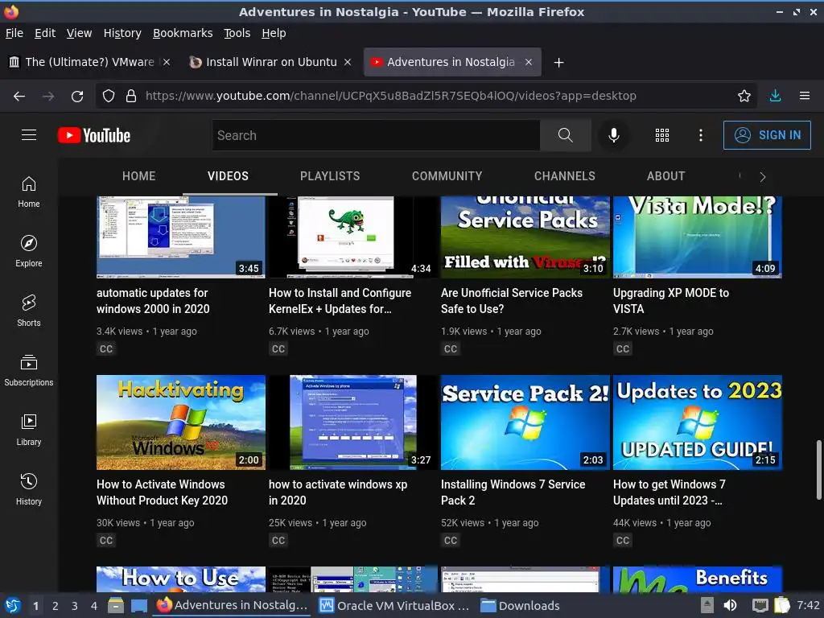Go back with browser back arrow

click(x=19, y=97)
